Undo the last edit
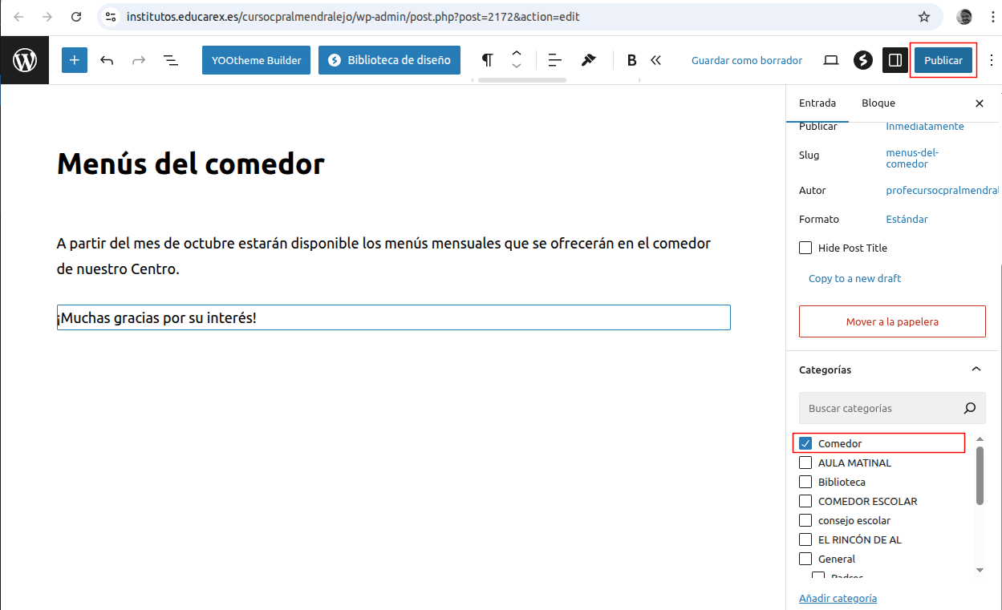Screen dimensions: 1002x610 click(107, 60)
